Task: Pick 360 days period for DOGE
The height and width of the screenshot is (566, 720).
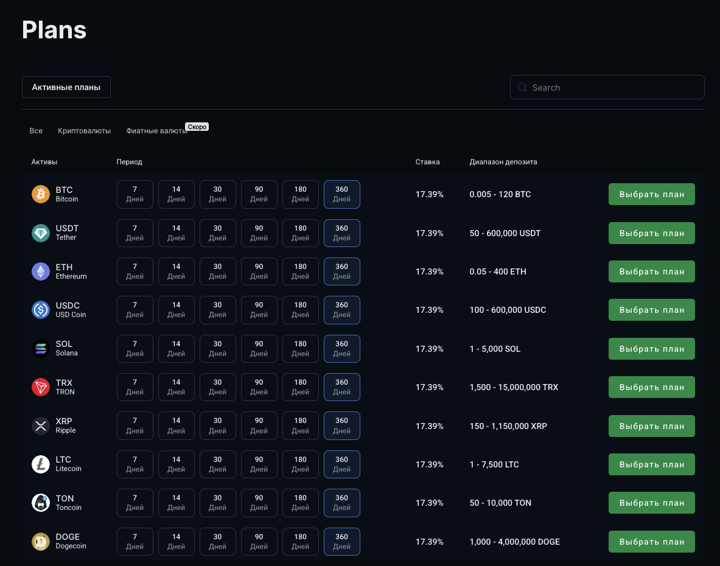Action: click(341, 542)
